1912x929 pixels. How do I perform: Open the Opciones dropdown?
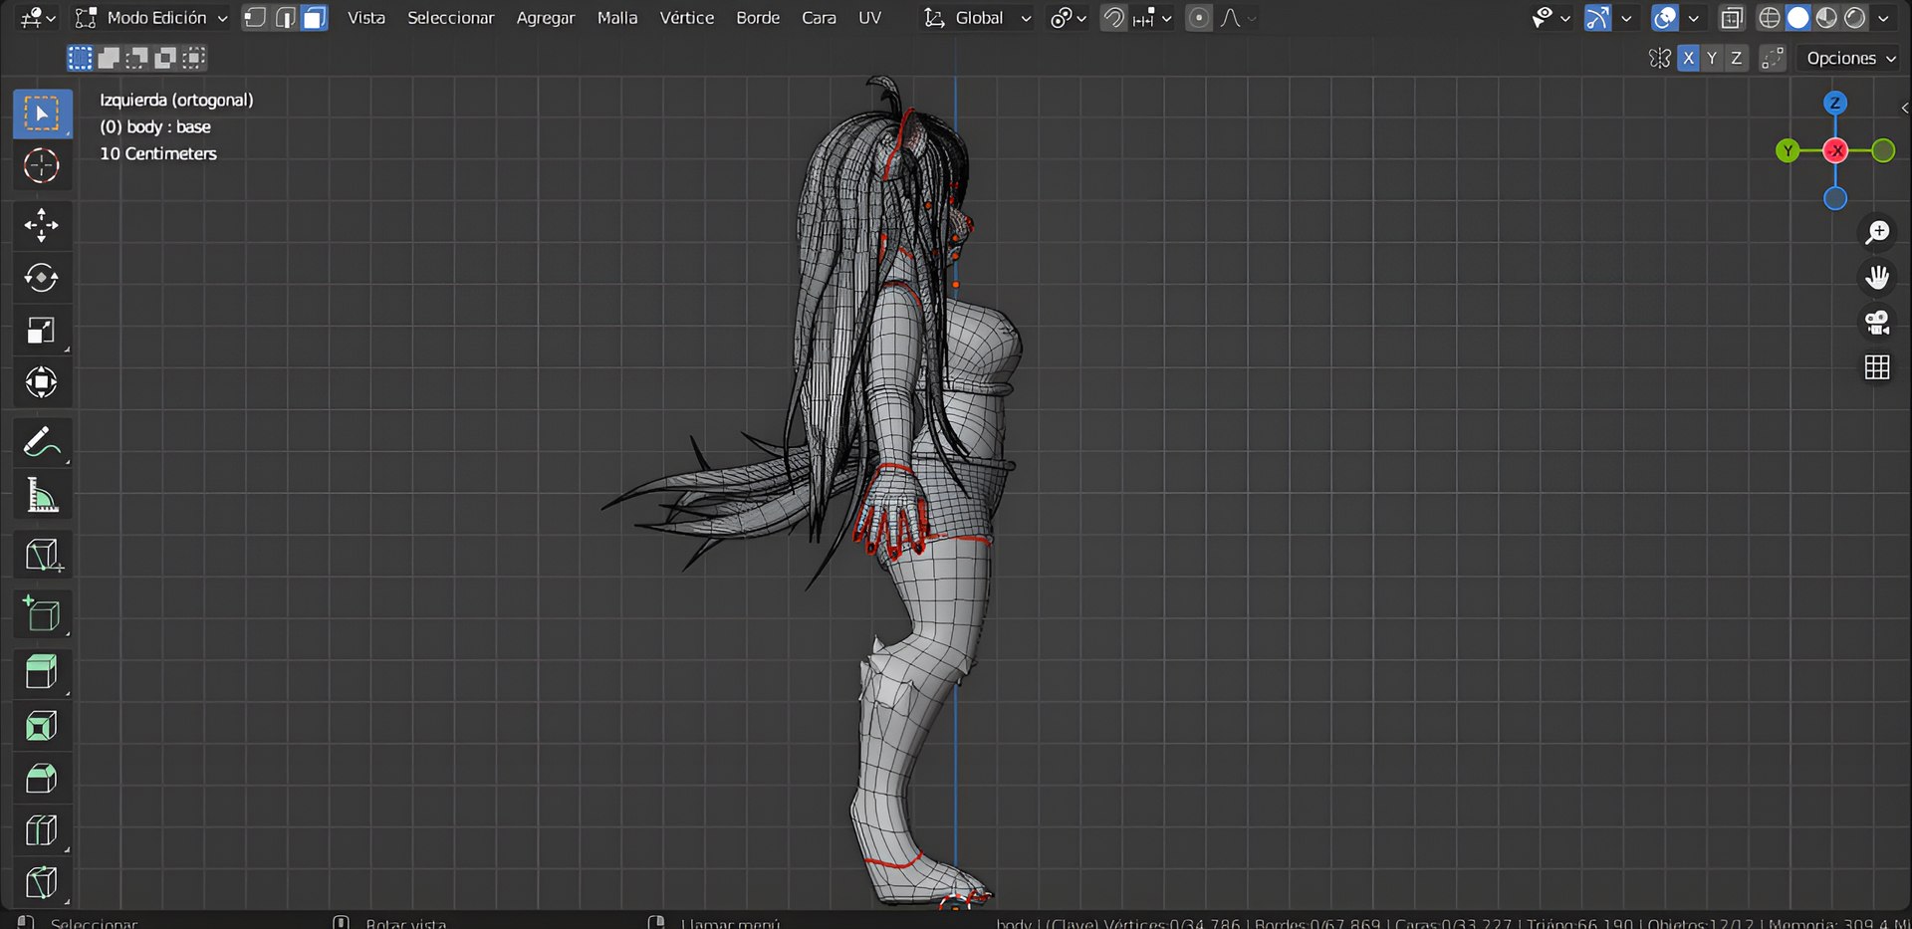tap(1850, 58)
